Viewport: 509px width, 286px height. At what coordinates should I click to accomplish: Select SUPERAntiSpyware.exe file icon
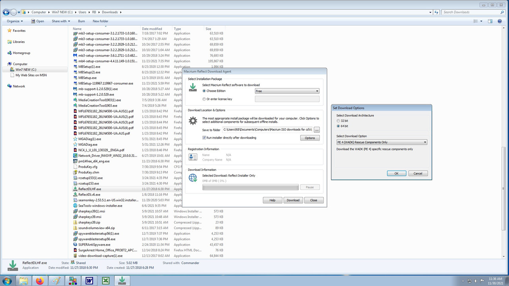click(75, 245)
